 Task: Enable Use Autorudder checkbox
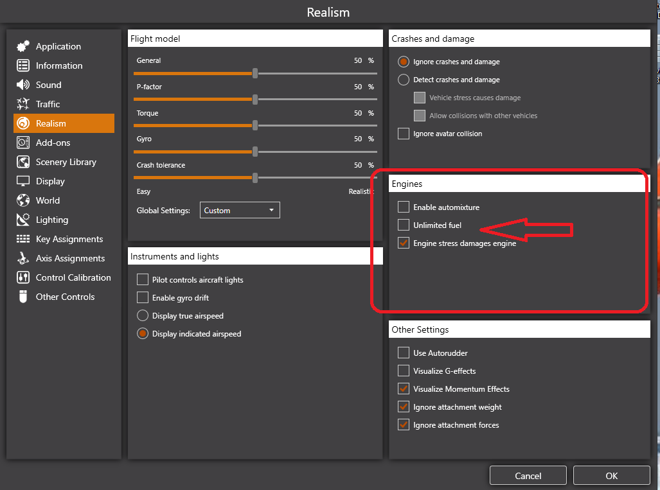click(403, 353)
